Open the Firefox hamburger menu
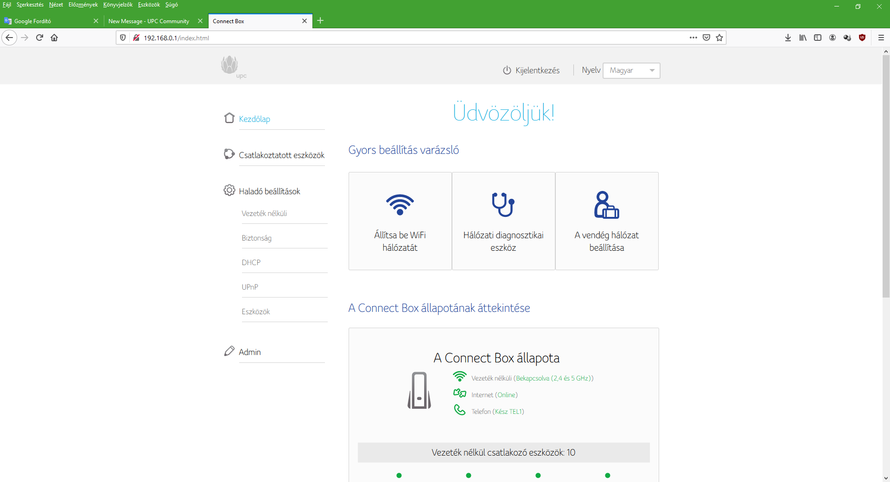Viewport: 890px width, 482px height. (x=881, y=38)
